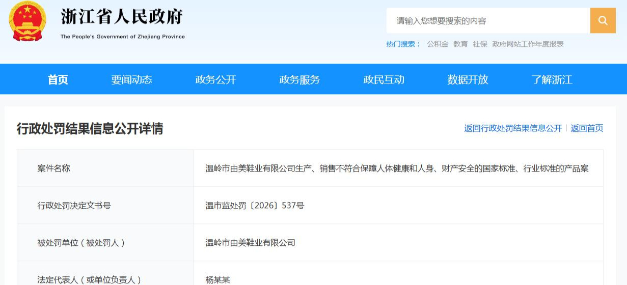Click the 社保 hot search link
The height and width of the screenshot is (285, 627).
(480, 44)
